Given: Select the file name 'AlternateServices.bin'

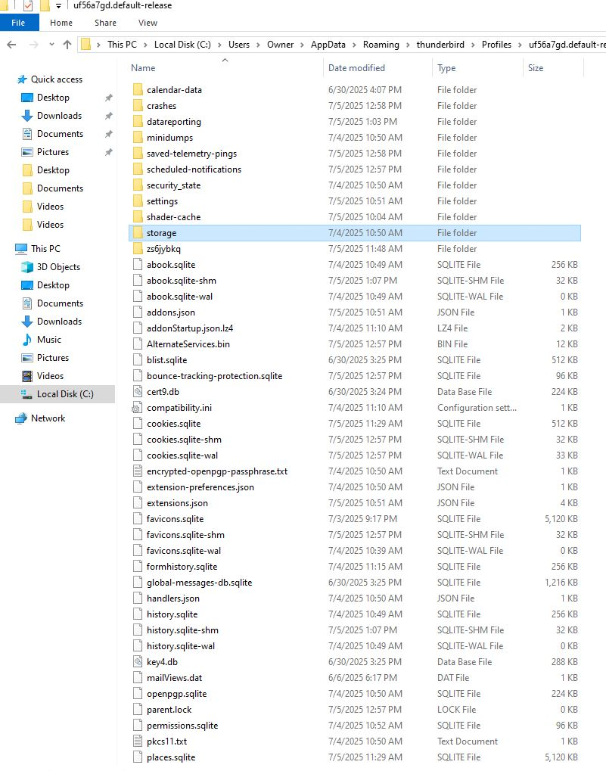Looking at the screenshot, I should (x=188, y=344).
